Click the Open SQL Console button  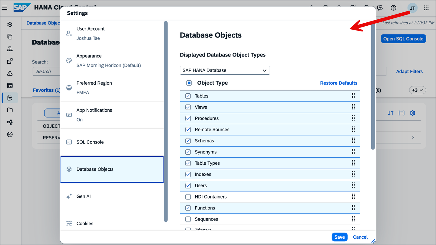pos(403,39)
